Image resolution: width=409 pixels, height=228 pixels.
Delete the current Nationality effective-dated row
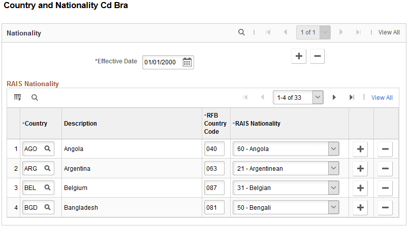pos(317,57)
